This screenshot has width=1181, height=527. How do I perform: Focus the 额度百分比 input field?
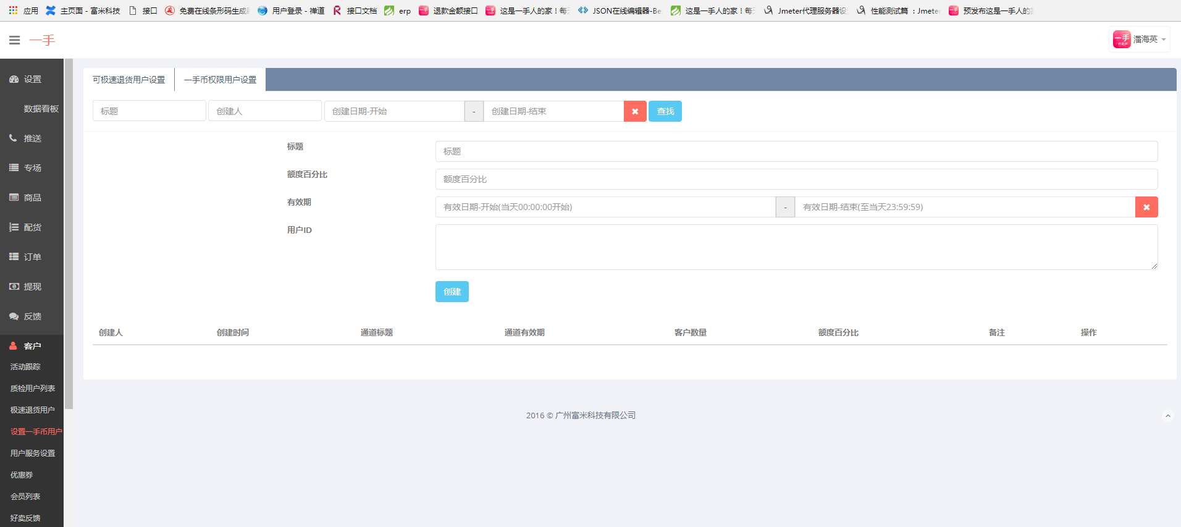point(797,179)
